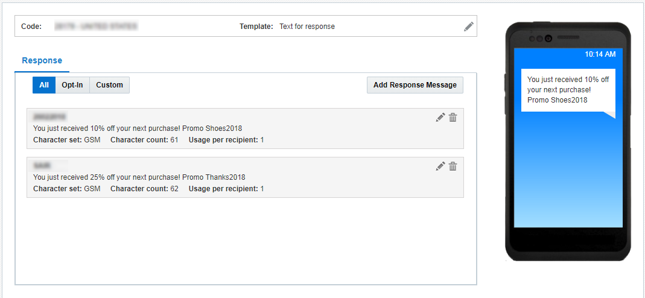
Task: Show only Custom responses
Action: (x=109, y=85)
